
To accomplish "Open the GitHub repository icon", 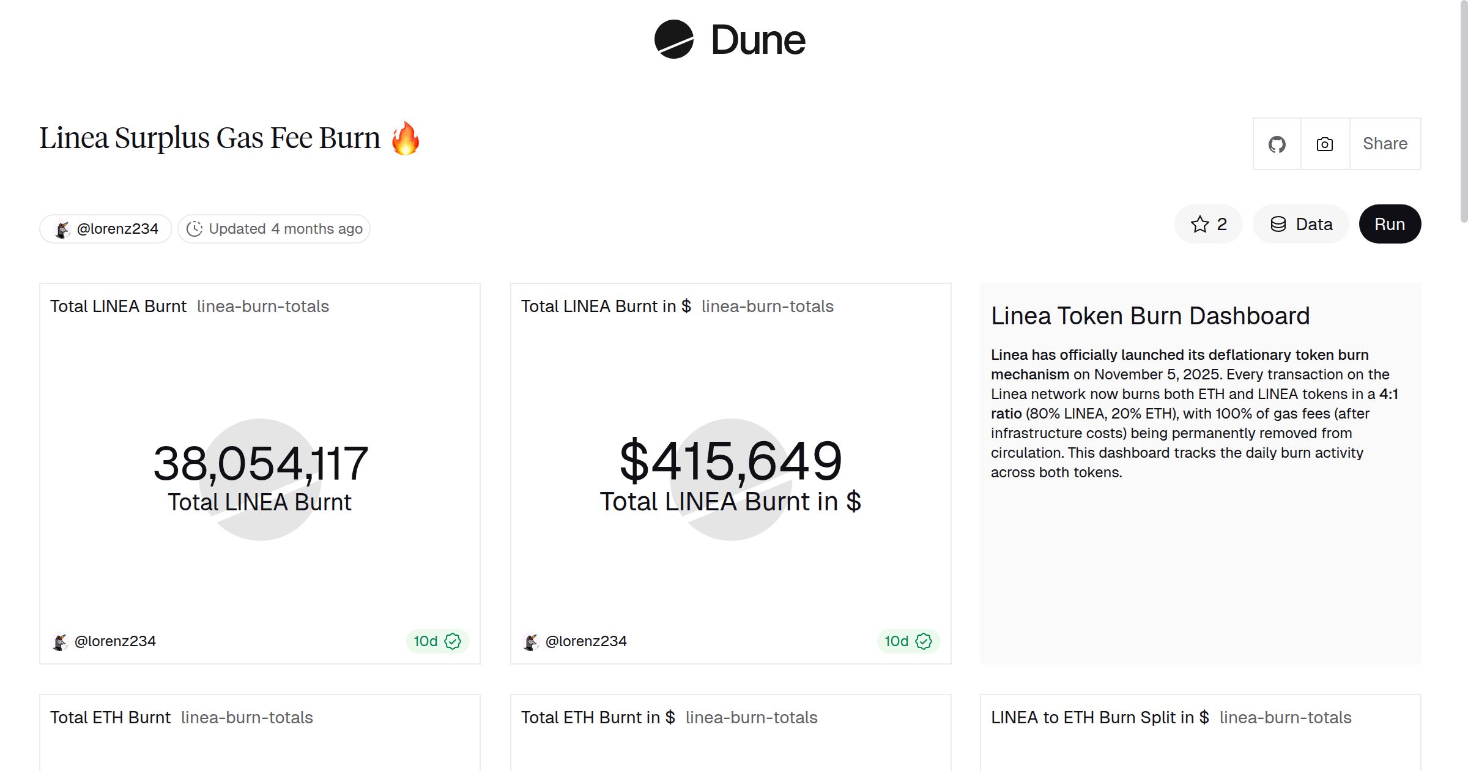I will pyautogui.click(x=1277, y=143).
